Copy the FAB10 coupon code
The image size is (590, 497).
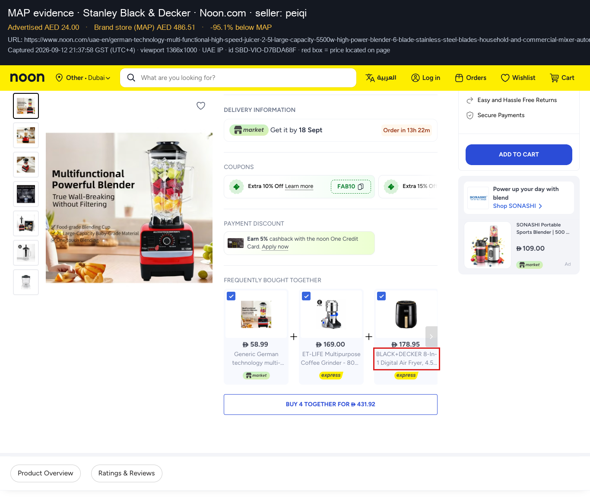coord(351,187)
